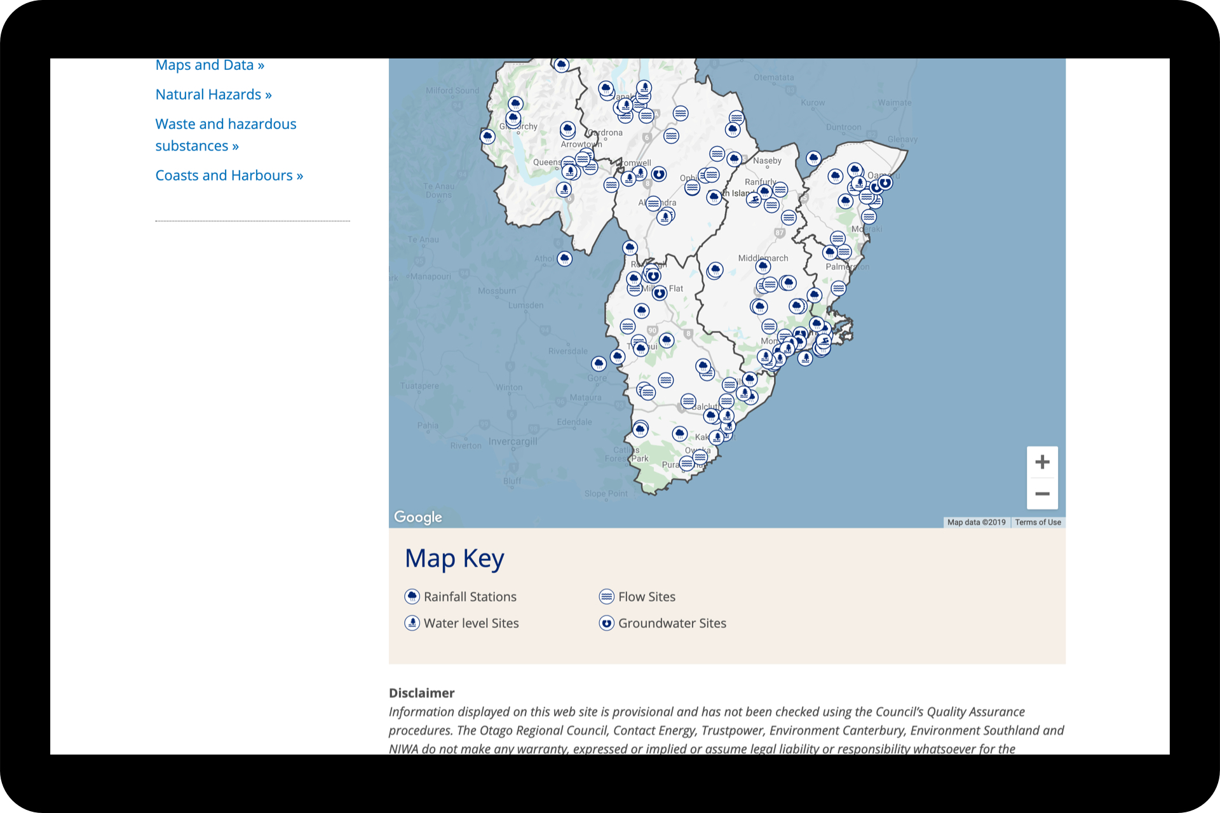
Task: Select the groundwater marker at Millers Flat
Action: pyautogui.click(x=660, y=293)
